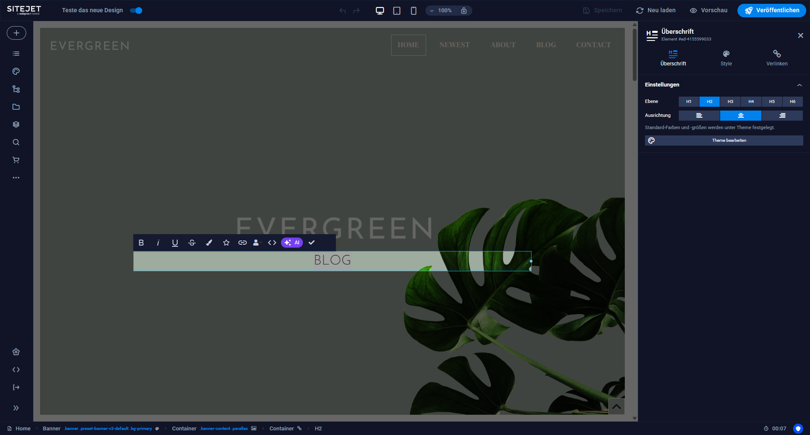The height and width of the screenshot is (435, 810).
Task: Set alignment to left
Action: click(699, 116)
